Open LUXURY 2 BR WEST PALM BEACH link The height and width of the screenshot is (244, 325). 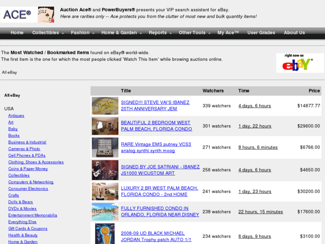(x=160, y=191)
